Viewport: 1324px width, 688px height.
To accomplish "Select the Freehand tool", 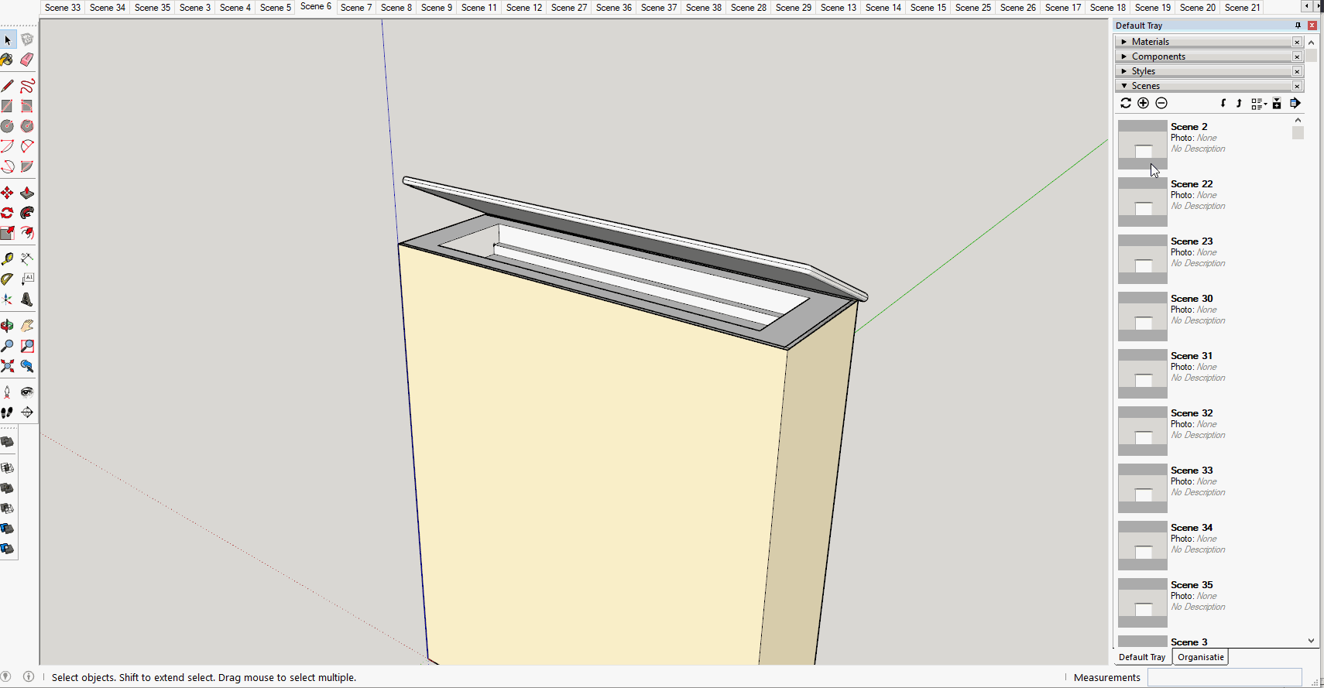I will [27, 86].
